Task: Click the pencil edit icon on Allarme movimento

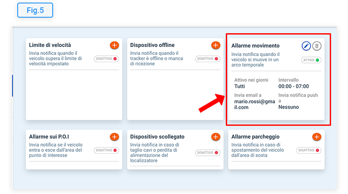Action: coord(306,46)
